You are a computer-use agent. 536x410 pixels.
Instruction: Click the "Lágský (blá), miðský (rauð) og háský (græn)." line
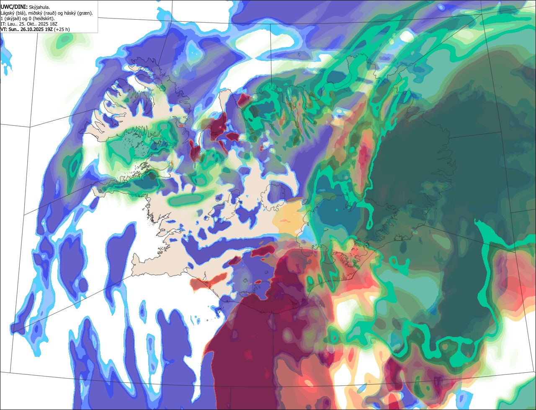[47, 13]
